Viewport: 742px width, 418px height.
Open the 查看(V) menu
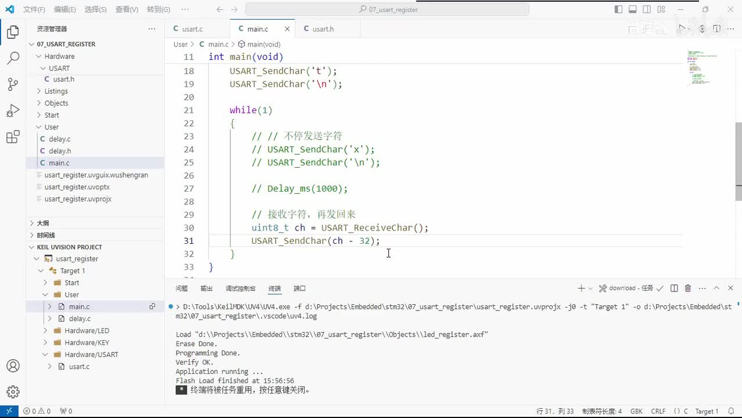(127, 9)
